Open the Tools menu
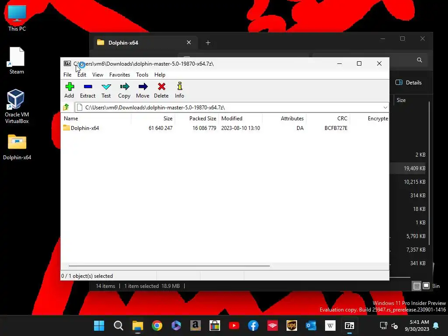The height and width of the screenshot is (336, 448). (x=142, y=74)
